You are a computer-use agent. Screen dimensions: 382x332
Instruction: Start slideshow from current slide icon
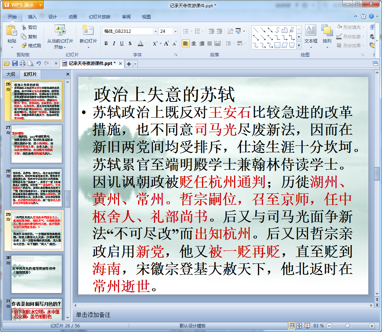click(x=60, y=30)
